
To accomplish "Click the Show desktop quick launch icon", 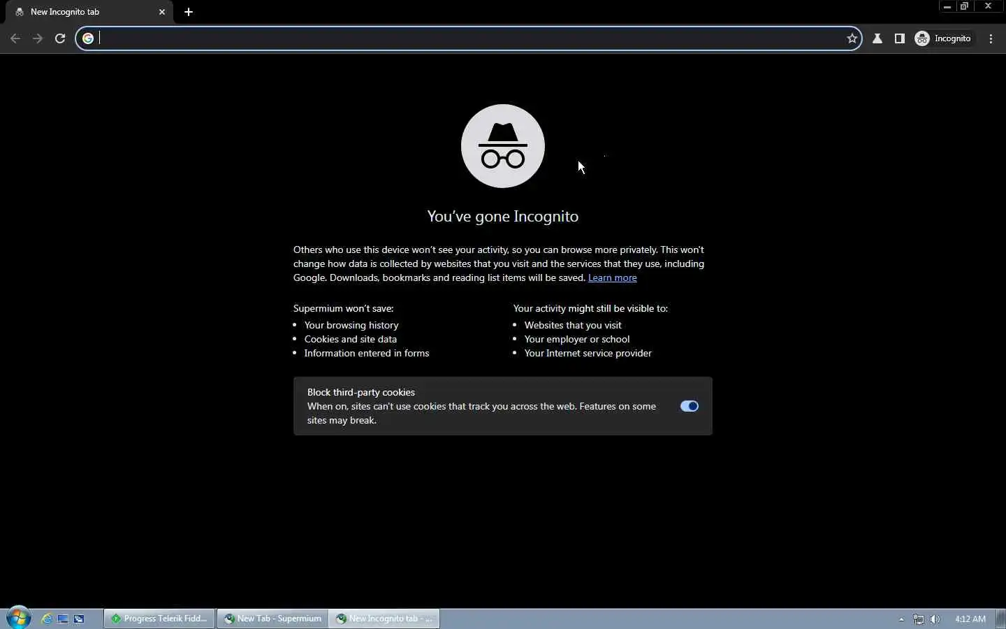I will coord(63,619).
